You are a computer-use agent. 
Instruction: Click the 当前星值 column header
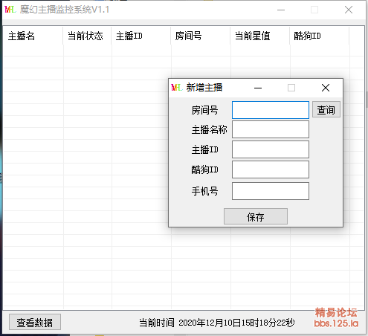point(260,36)
